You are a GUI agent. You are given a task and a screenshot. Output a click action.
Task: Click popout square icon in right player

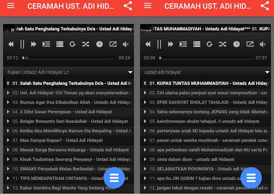tap(250, 44)
